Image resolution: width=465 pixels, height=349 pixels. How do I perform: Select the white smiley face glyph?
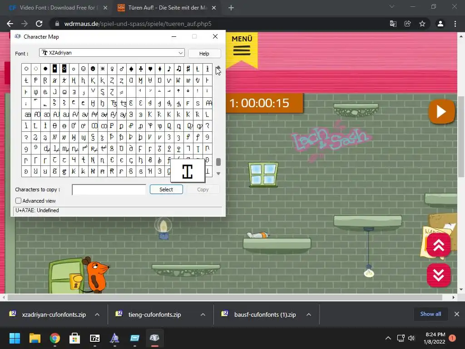pos(84,69)
